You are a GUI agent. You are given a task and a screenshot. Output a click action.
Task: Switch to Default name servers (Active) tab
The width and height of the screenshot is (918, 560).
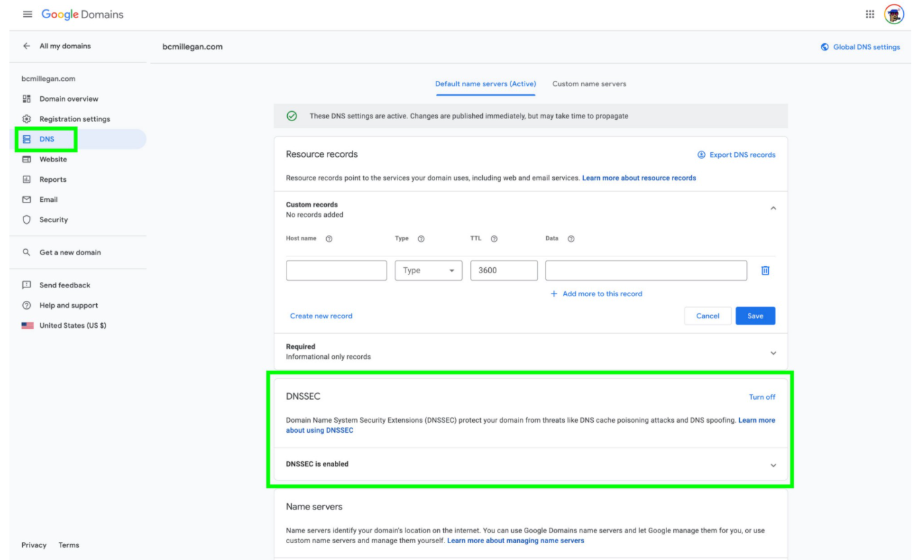(486, 84)
